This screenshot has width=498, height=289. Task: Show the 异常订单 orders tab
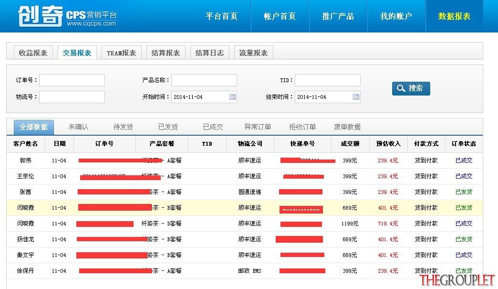point(258,127)
